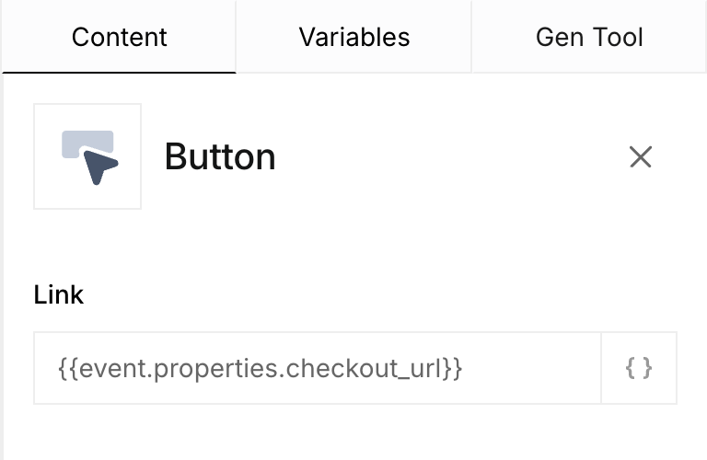Image resolution: width=707 pixels, height=460 pixels.
Task: Dismiss Button editor using the X icon
Action: (x=641, y=156)
